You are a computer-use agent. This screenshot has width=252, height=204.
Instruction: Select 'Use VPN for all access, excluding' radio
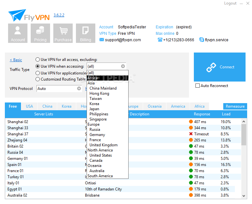[x=37, y=60]
